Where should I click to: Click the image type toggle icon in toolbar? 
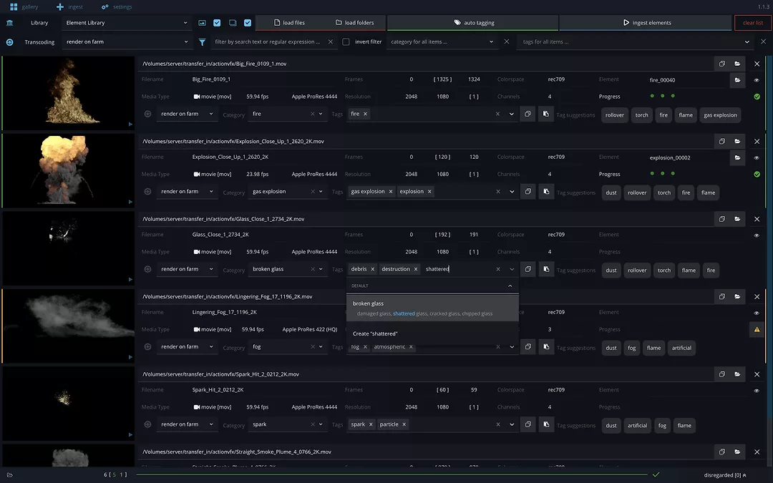(x=203, y=23)
